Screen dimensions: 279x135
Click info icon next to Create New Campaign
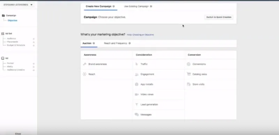[114, 6]
